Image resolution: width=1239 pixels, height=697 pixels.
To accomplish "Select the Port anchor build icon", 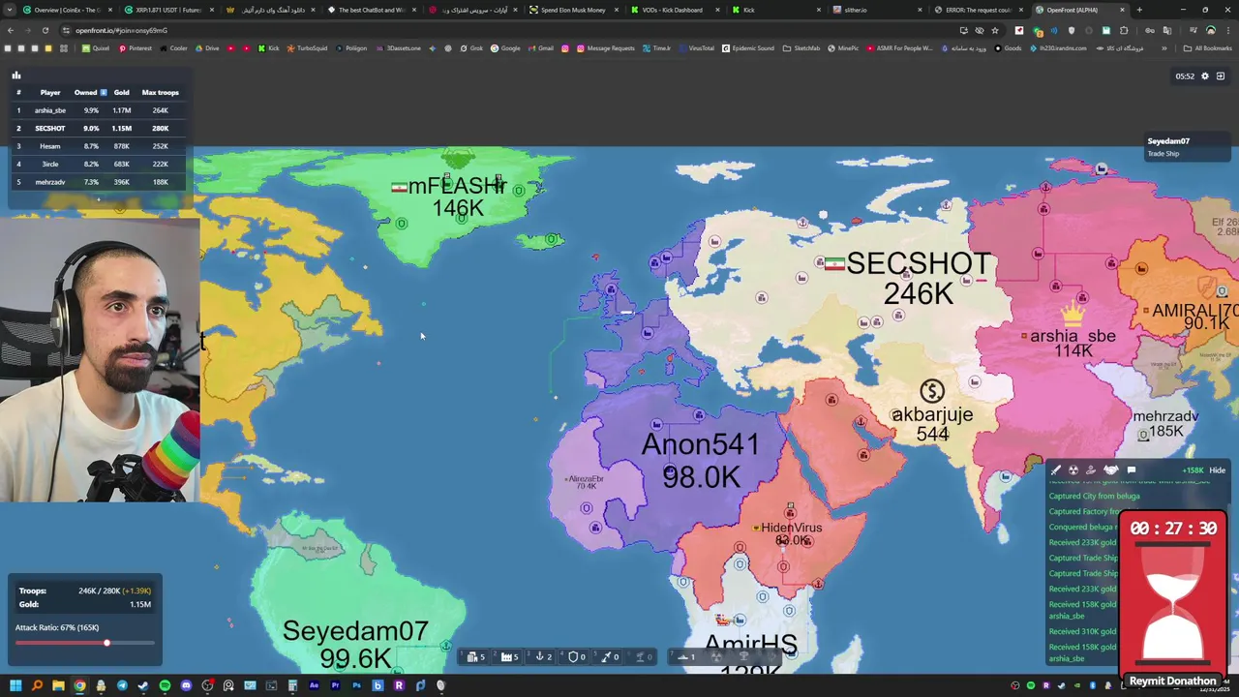I will (540, 656).
